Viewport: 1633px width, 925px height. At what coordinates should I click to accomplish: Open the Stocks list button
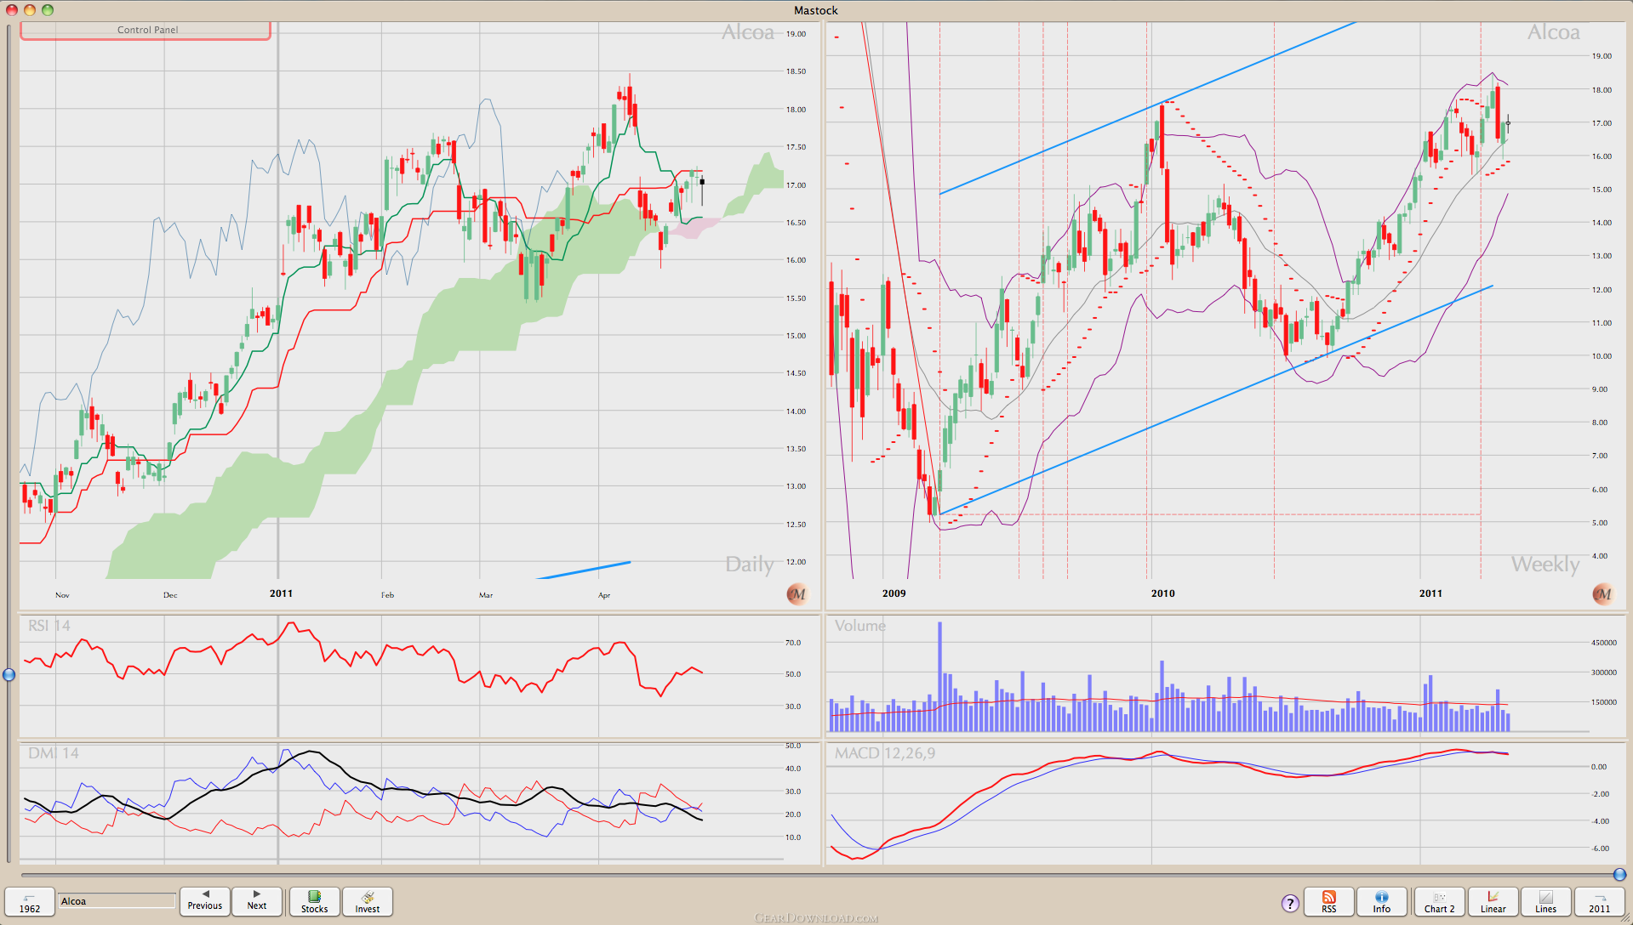314,901
